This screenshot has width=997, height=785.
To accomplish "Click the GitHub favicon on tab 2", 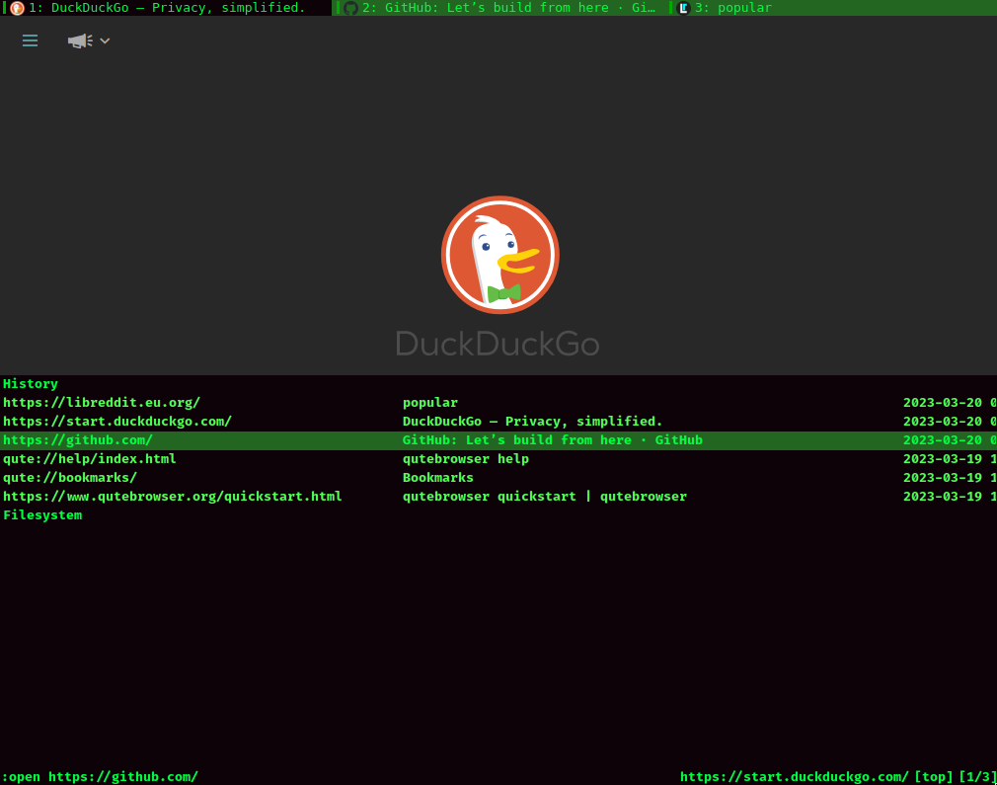I will (350, 8).
